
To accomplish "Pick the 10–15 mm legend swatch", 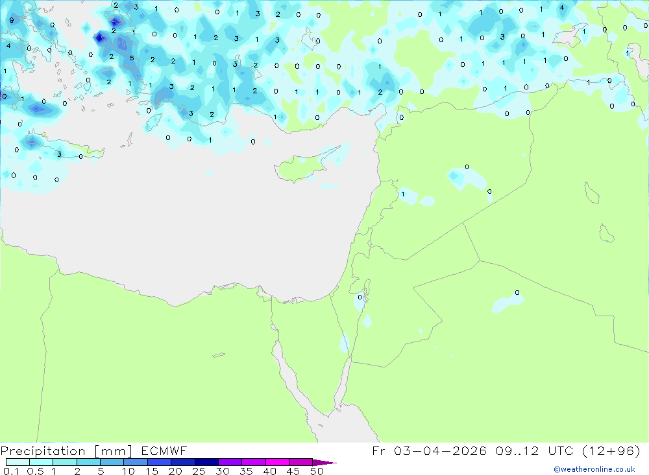I will [x=136, y=462].
